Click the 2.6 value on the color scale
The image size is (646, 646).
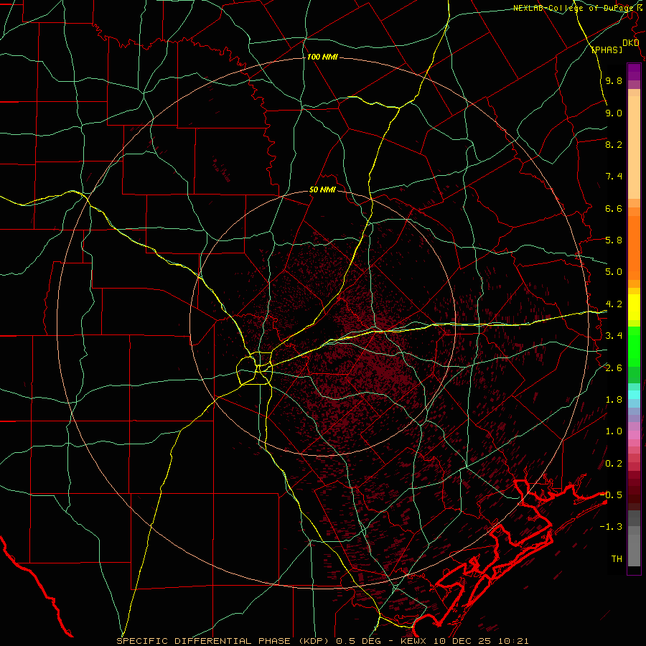click(x=614, y=368)
